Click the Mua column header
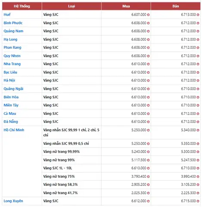Image resolution: width=202 pixels, height=207 pixels. (126, 6)
